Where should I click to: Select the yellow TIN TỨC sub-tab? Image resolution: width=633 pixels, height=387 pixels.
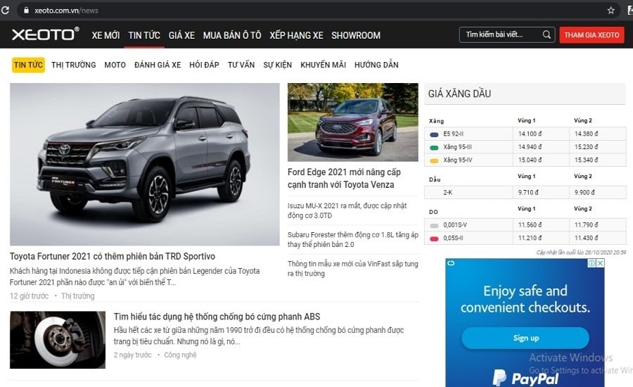tap(28, 65)
